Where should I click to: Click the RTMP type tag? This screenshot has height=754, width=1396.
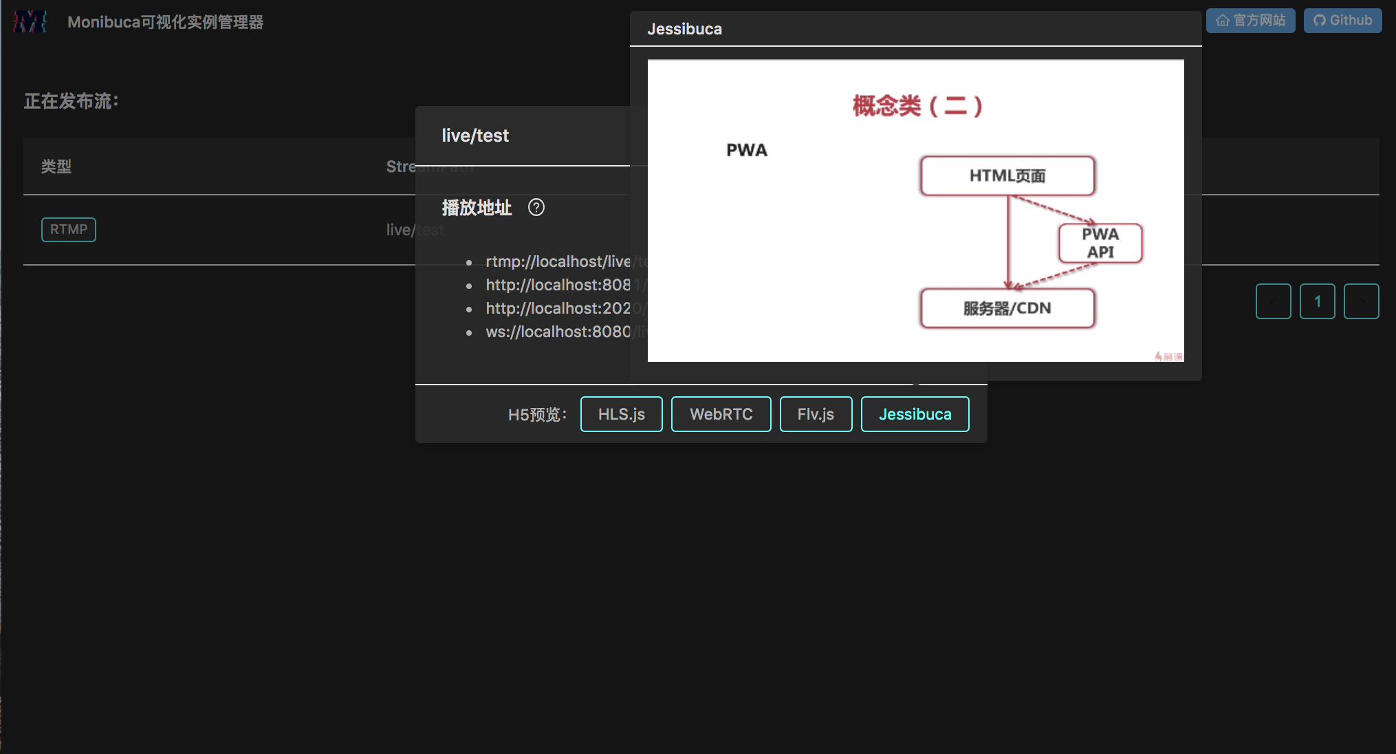pyautogui.click(x=68, y=229)
